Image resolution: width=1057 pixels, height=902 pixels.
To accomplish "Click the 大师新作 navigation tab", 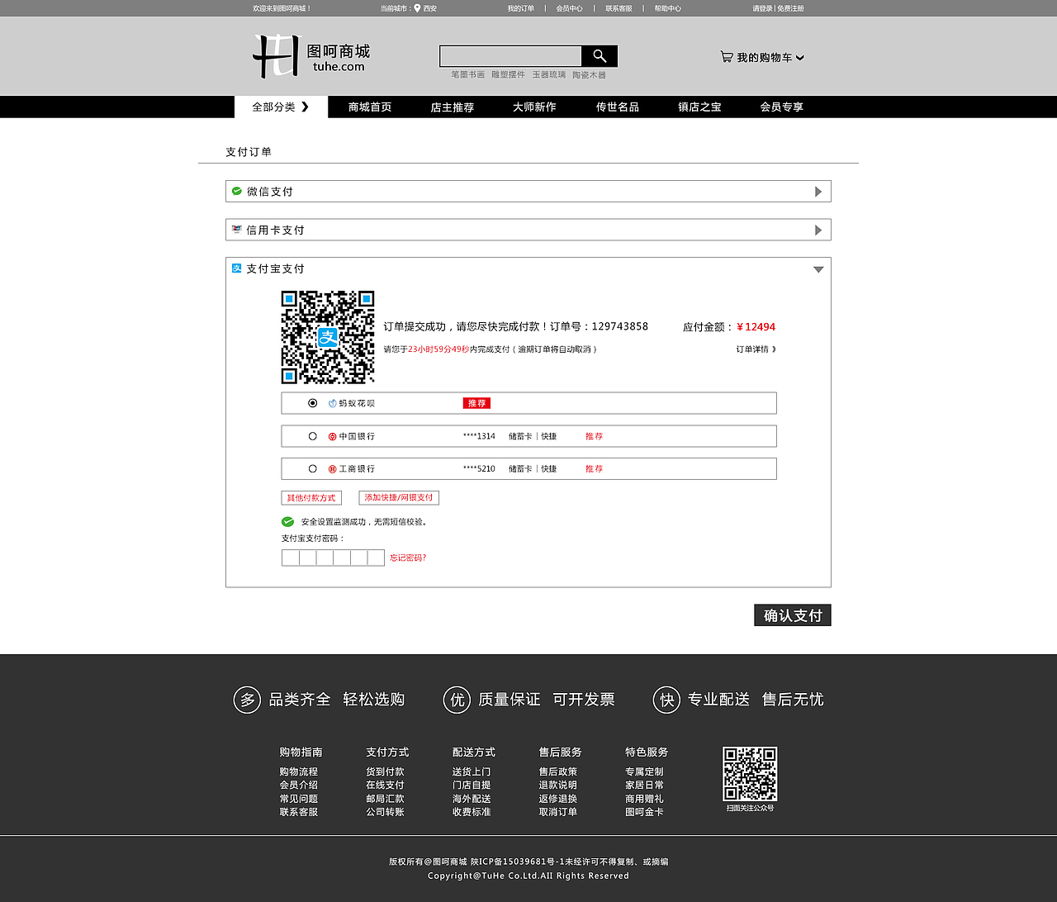I will pyautogui.click(x=533, y=107).
